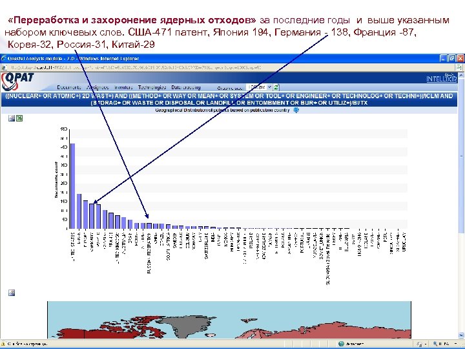Click the Geographical Distribution chart title text
Image resolution: width=465 pixels, height=349 pixels.
[x=222, y=110]
